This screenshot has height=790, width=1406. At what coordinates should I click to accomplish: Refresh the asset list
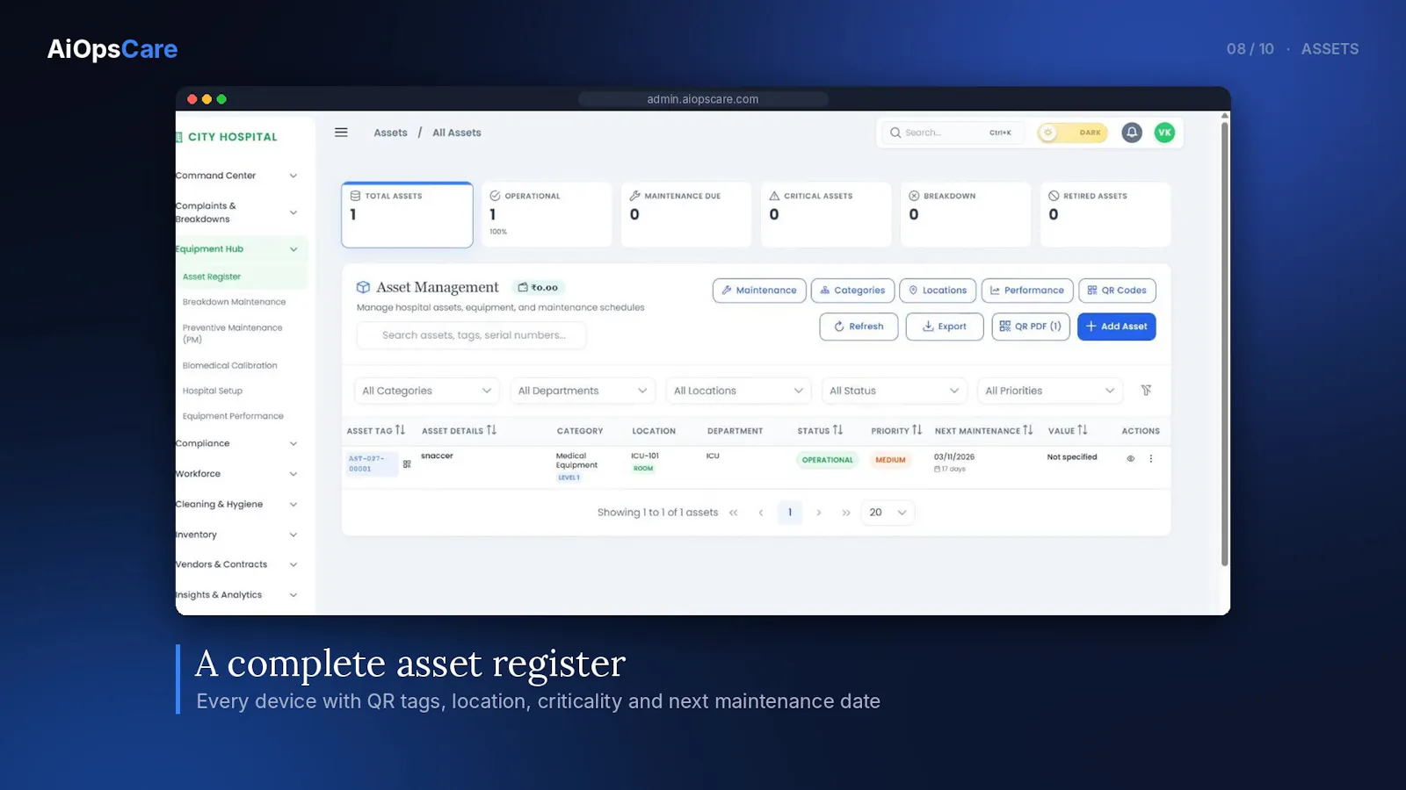(x=859, y=327)
